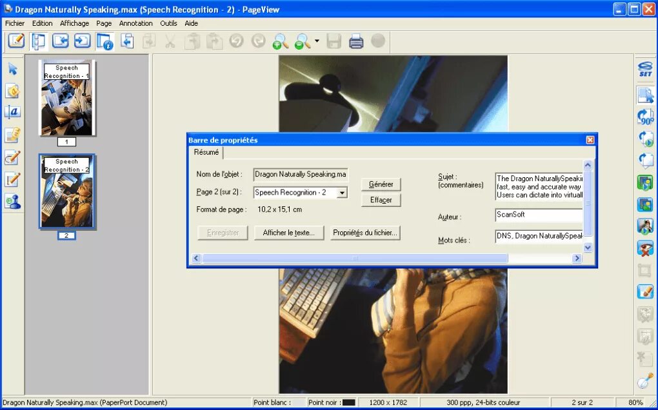The width and height of the screenshot is (658, 410).
Task: Select the Speech Recognition - 1 page thumbnail
Action: 66,98
